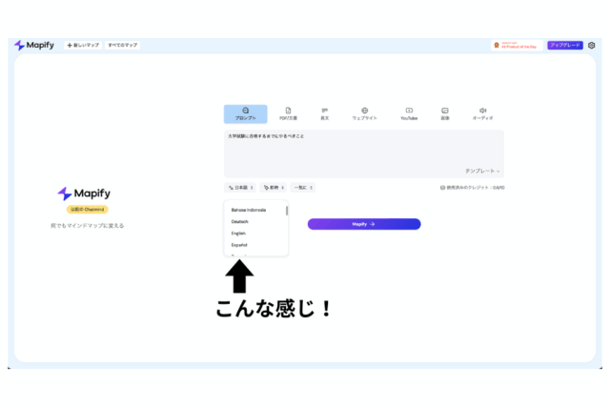This screenshot has height=407, width=610.
Task: Click the language list scrollbar
Action: [286, 211]
